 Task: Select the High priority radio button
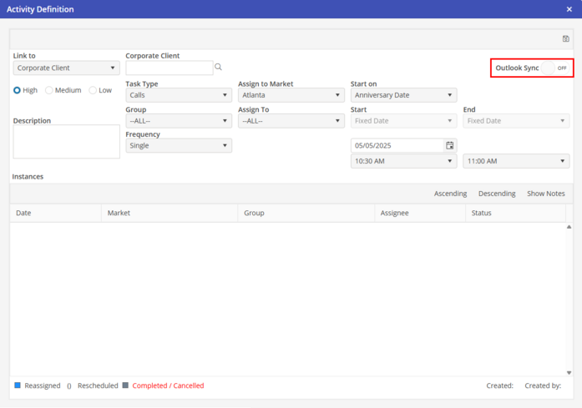click(18, 90)
